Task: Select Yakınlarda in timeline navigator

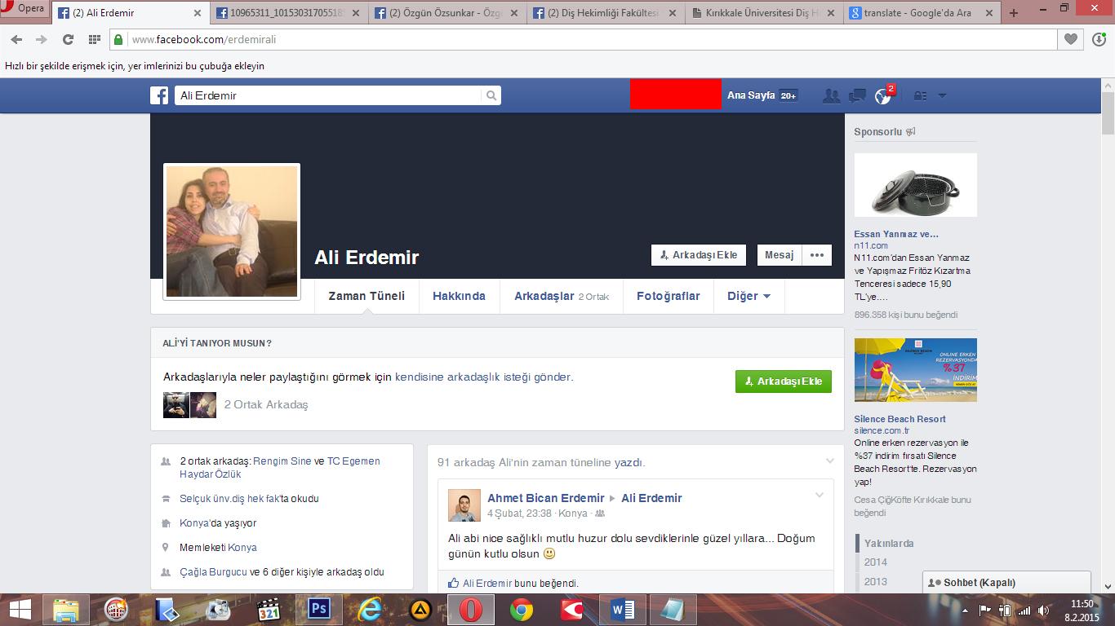Action: coord(889,543)
